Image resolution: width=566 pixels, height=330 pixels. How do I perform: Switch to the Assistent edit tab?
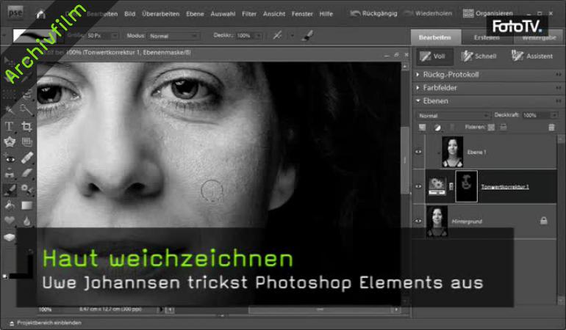532,56
